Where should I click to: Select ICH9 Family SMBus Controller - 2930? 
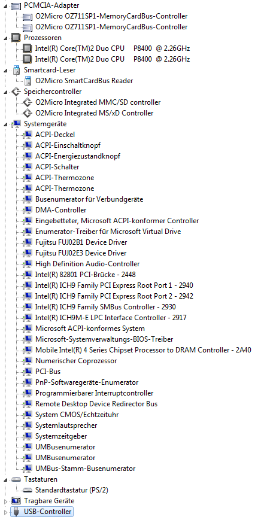[105, 307]
